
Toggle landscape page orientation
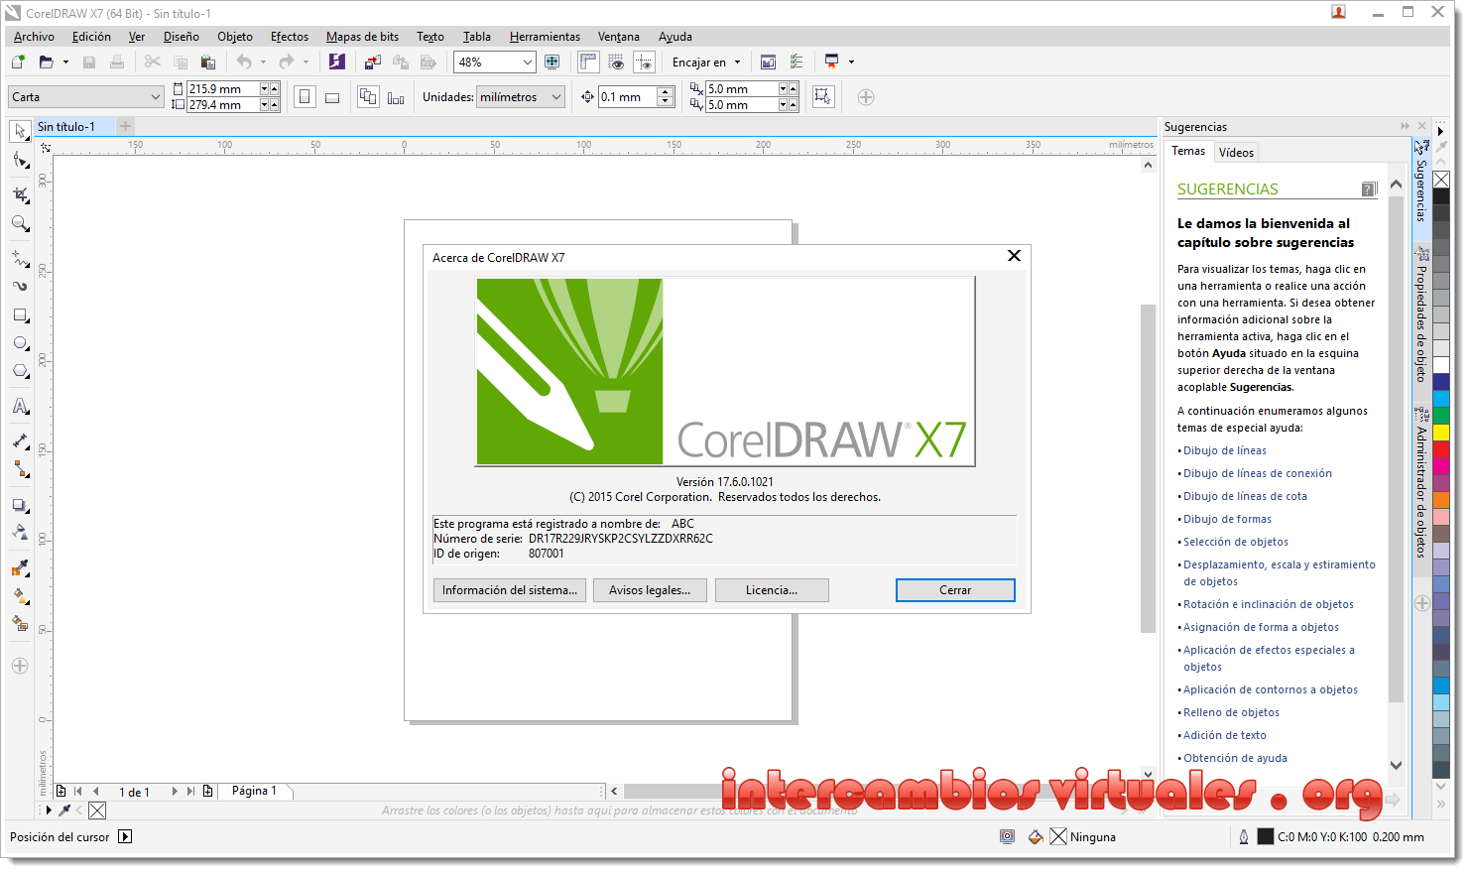tap(330, 96)
